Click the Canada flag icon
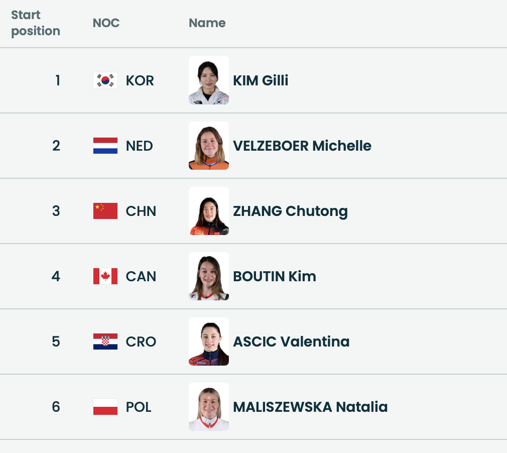This screenshot has width=507, height=453. (x=105, y=276)
